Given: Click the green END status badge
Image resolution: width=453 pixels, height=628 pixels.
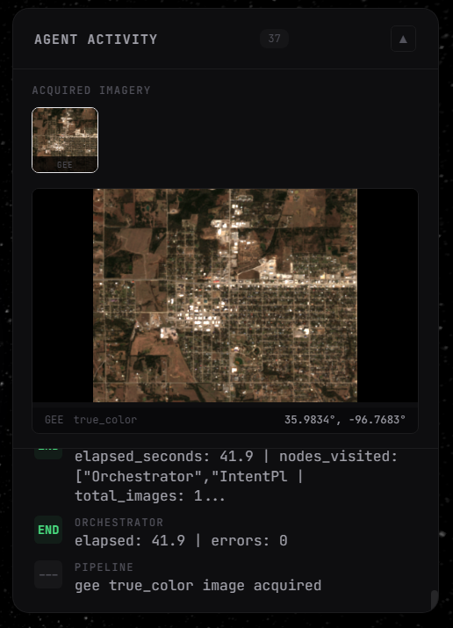Looking at the screenshot, I should [x=48, y=530].
